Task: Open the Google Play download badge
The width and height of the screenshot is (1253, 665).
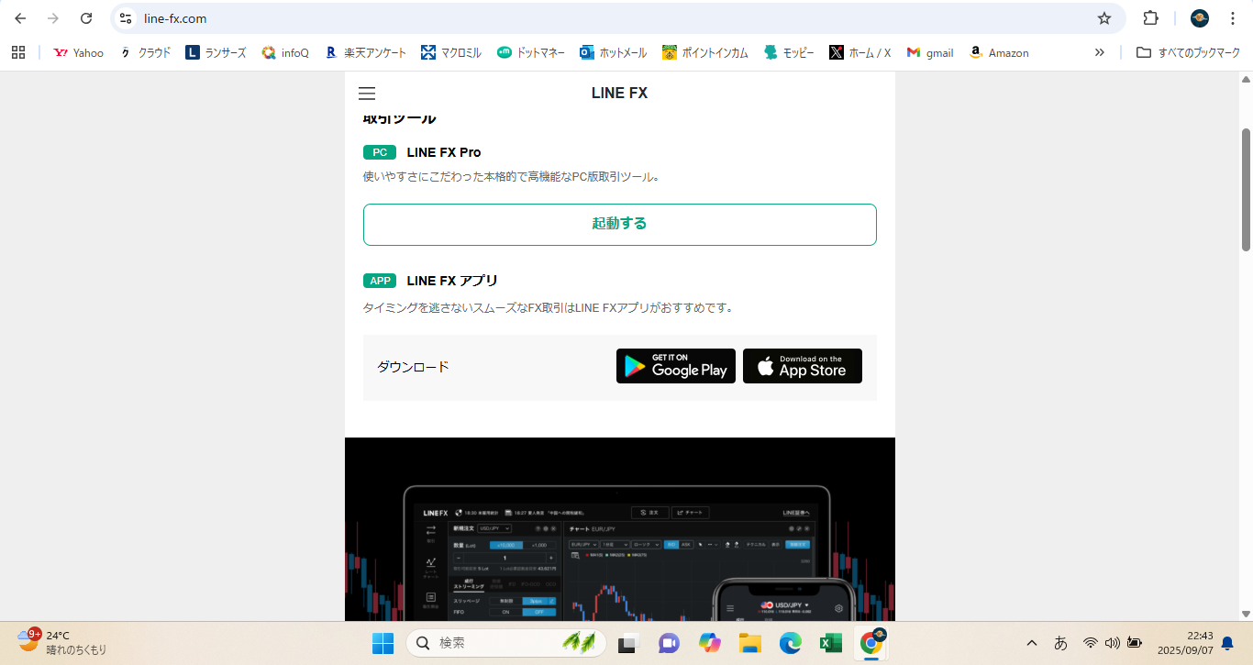Action: [675, 366]
